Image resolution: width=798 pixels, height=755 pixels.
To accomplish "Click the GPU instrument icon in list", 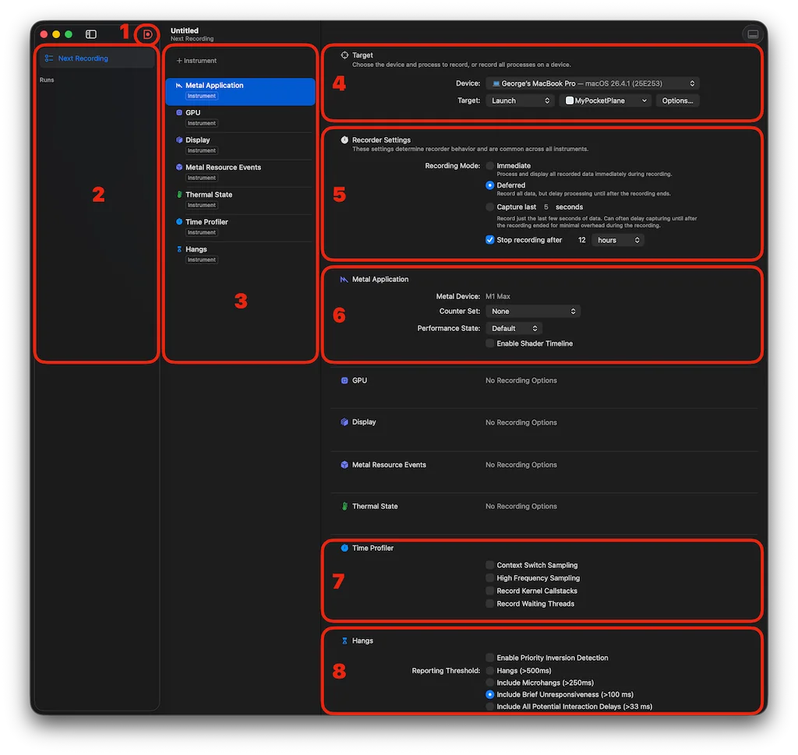I will 179,112.
